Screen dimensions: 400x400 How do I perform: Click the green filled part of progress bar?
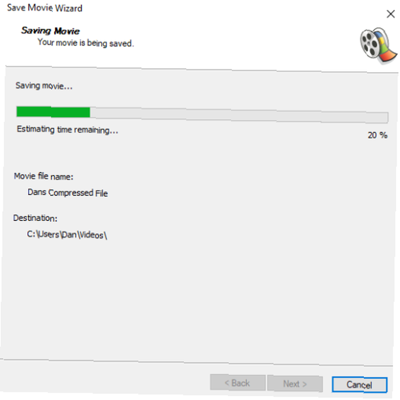53,112
